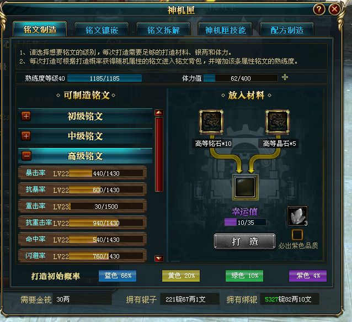
Task: Click the question mark help icon
Action: [319, 9]
